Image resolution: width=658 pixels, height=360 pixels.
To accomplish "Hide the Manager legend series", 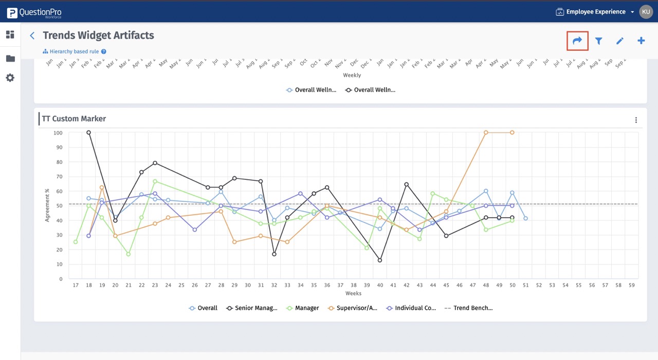I will 302,308.
